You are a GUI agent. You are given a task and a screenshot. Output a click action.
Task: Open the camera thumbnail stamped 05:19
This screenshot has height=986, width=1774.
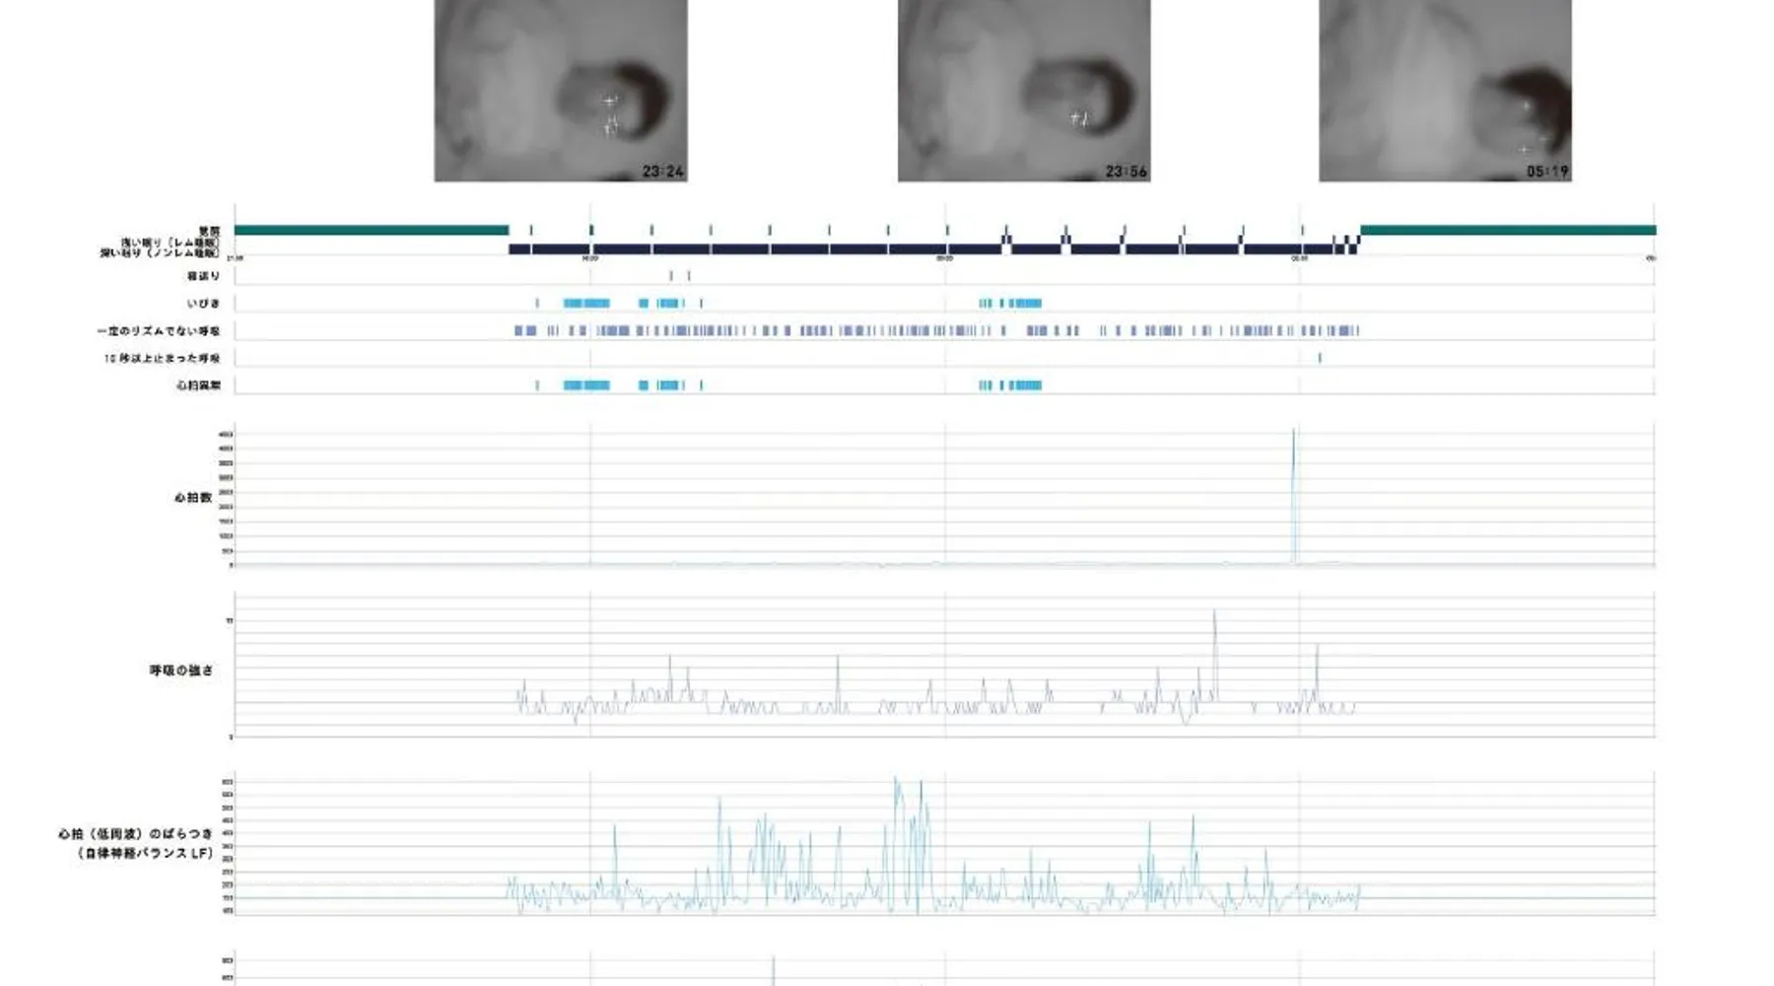pos(1445,91)
